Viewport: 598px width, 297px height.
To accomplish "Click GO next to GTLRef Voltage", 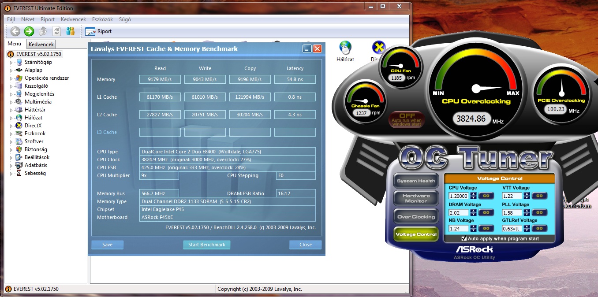I will [x=539, y=228].
